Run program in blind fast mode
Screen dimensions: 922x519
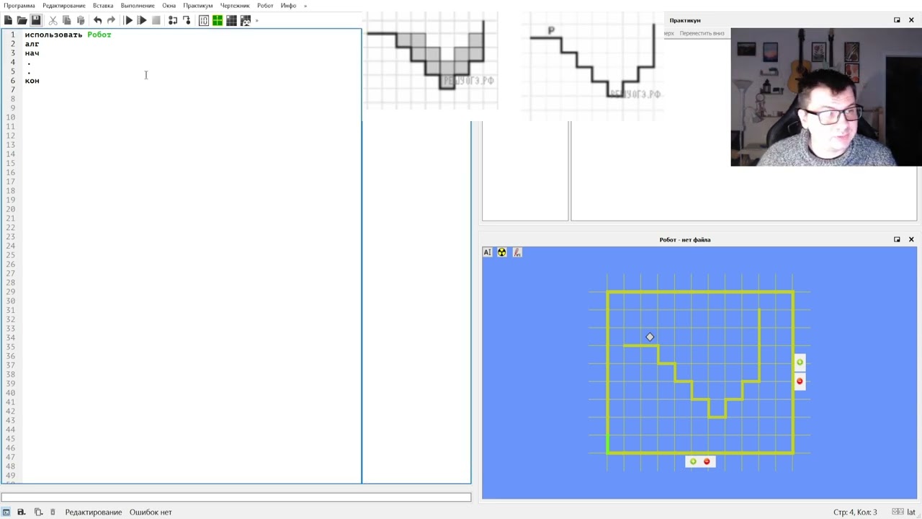pyautogui.click(x=142, y=20)
